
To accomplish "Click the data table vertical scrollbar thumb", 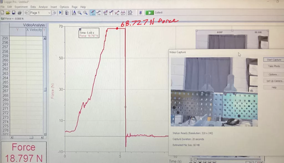I will [x=45, y=89].
